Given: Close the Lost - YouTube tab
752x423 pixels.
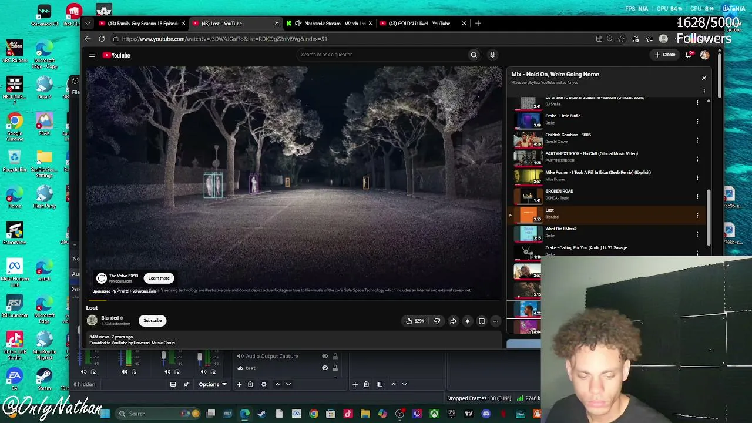Looking at the screenshot, I should pyautogui.click(x=277, y=23).
